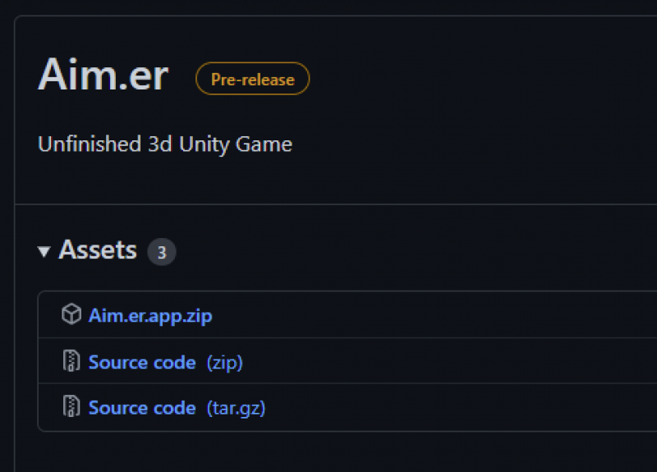Open the Aim.er release title
Screen dimensions: 657x472
point(103,77)
